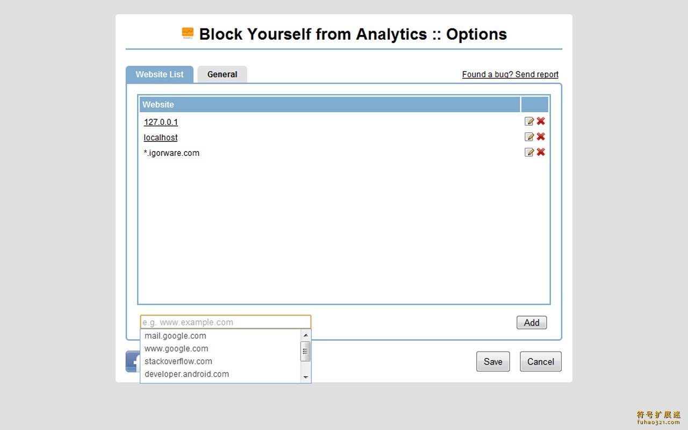Image resolution: width=688 pixels, height=430 pixels.
Task: Choose developer.android.com from suggestions
Action: point(187,374)
